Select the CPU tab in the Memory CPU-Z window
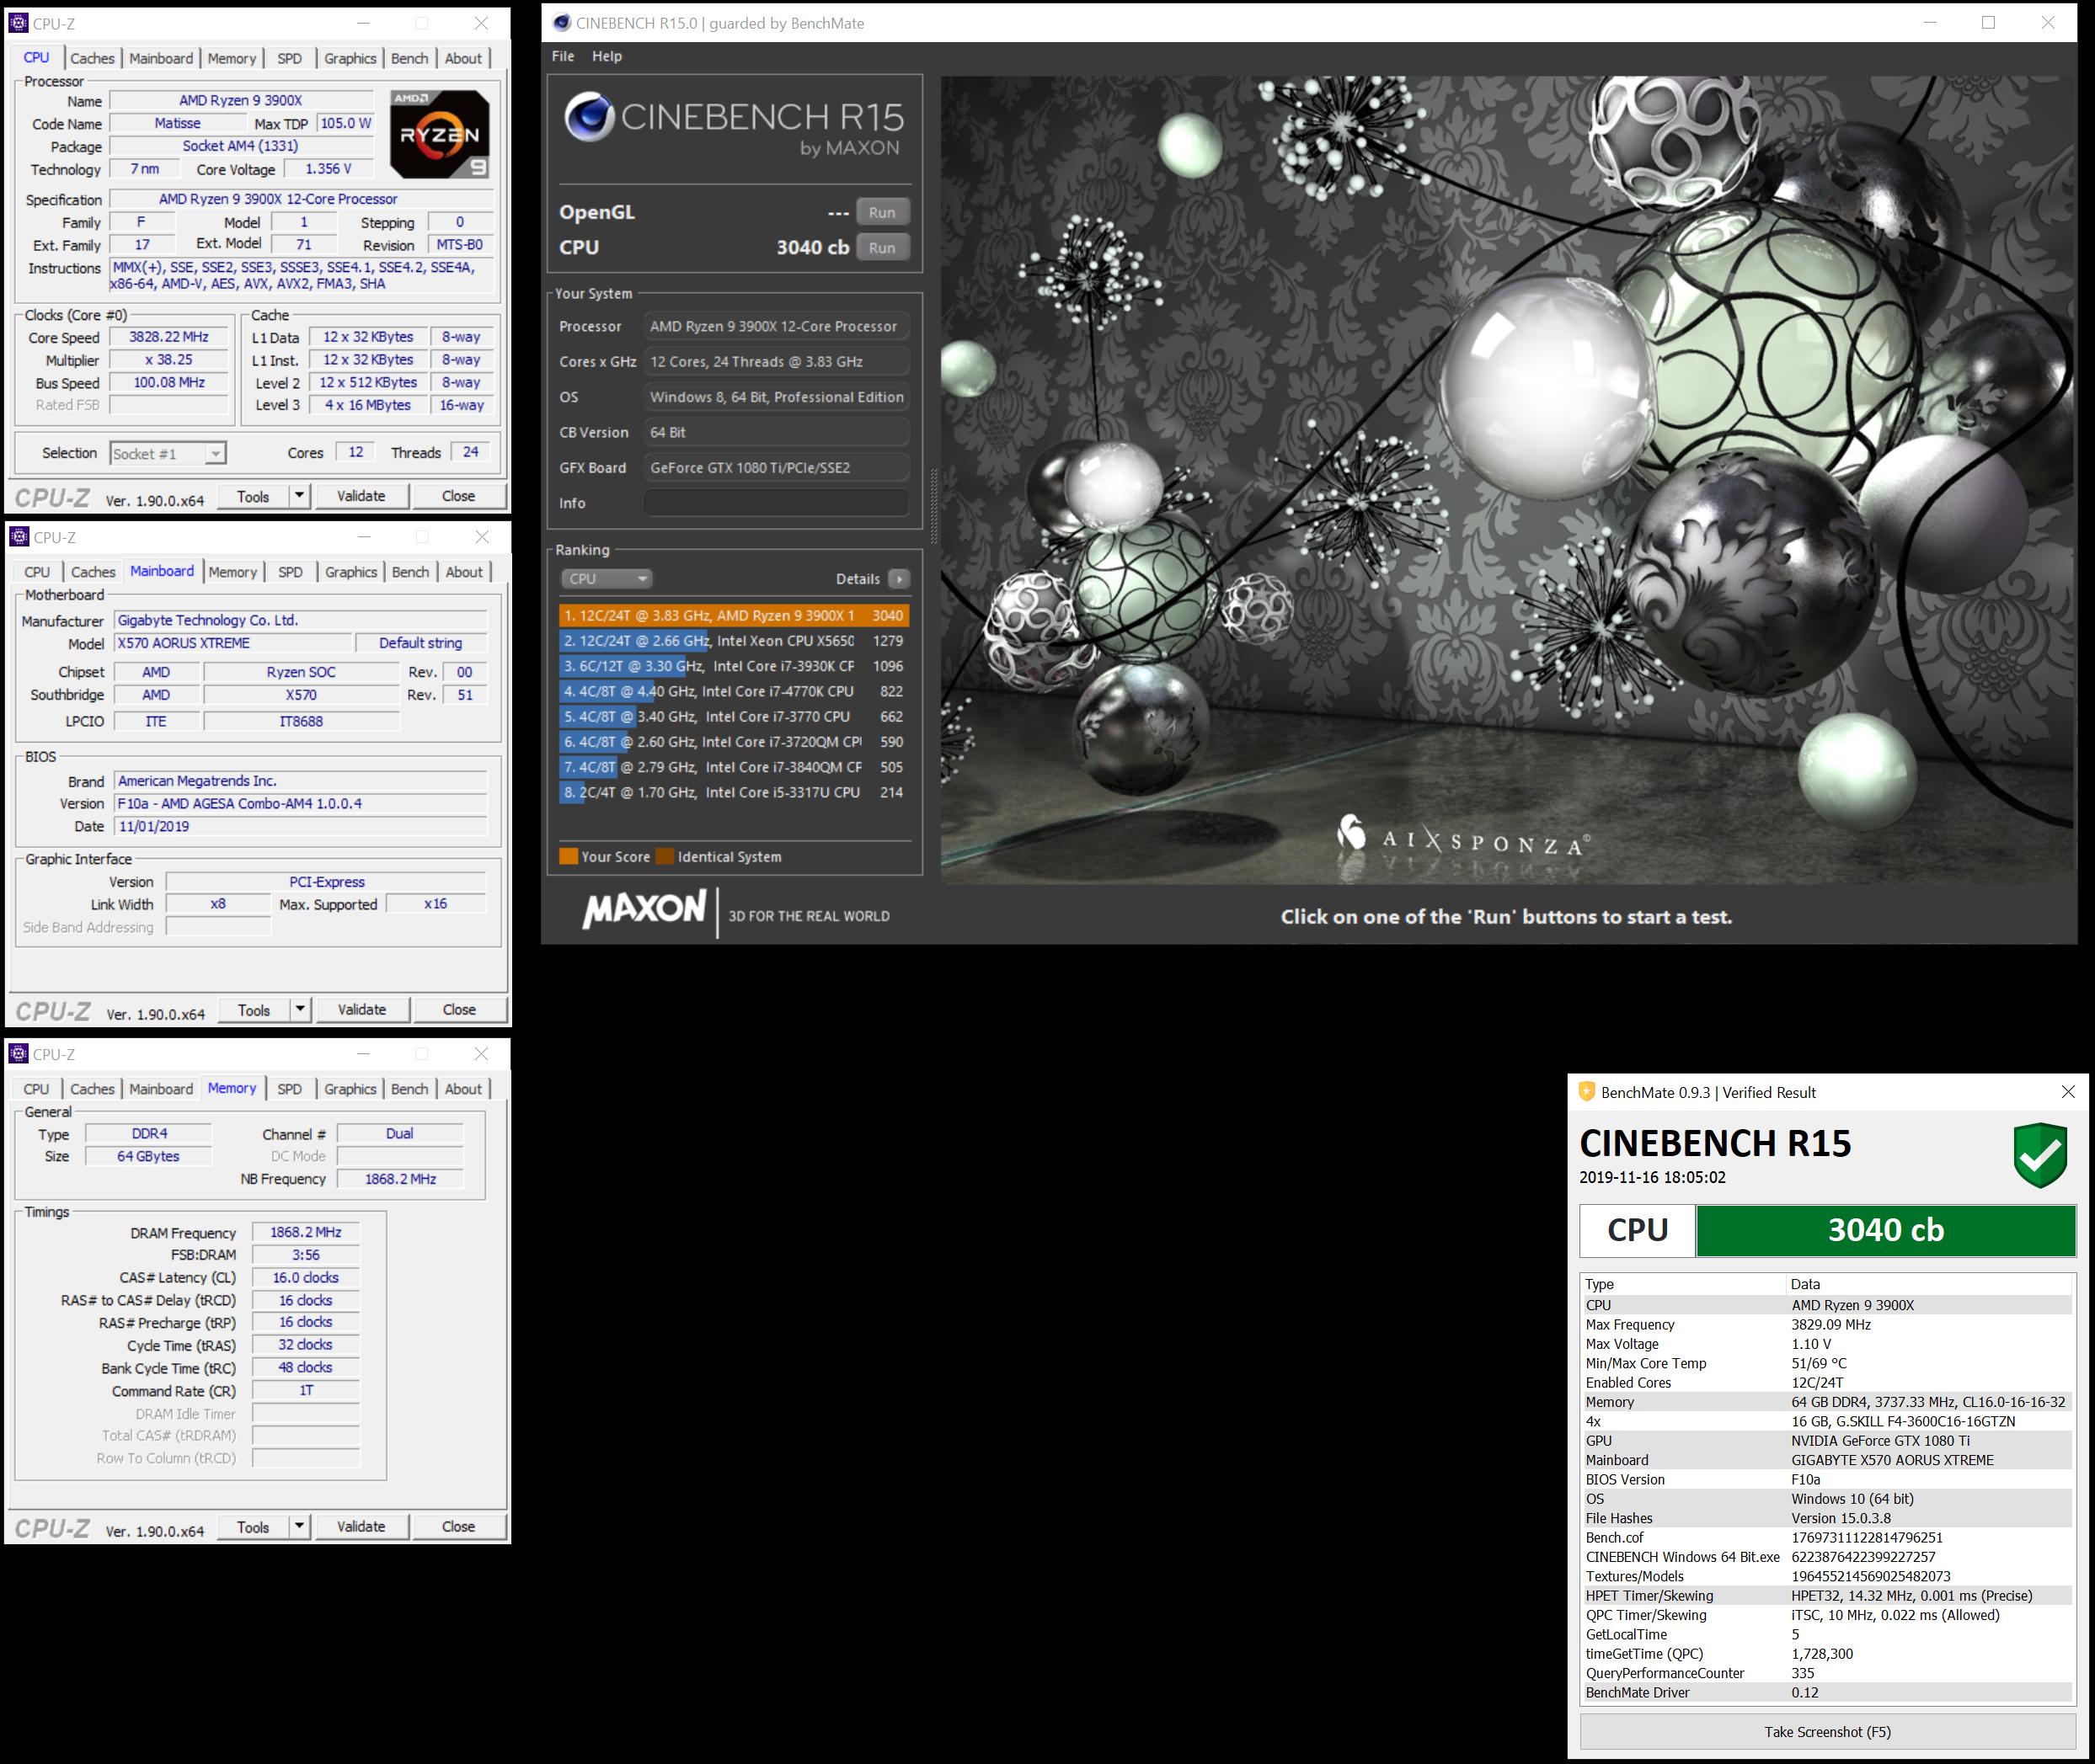This screenshot has width=2095, height=1764. coord(36,1090)
